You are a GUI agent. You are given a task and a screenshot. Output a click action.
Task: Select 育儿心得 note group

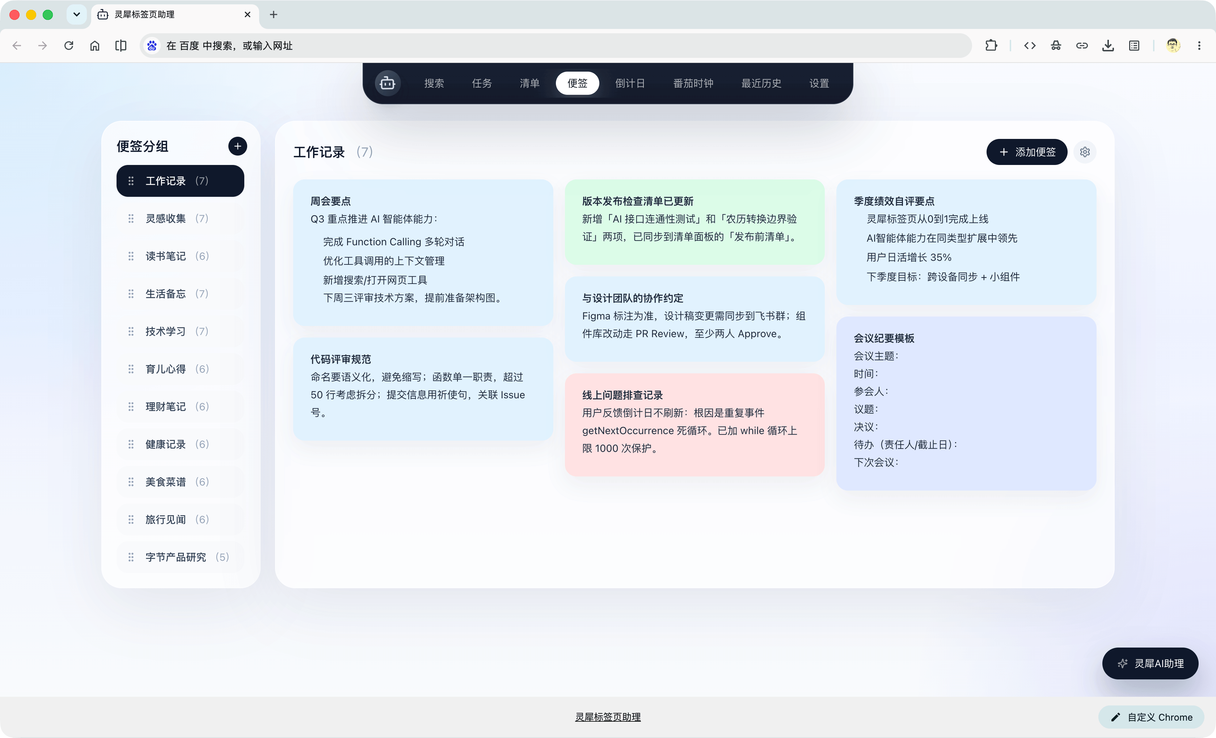click(x=180, y=369)
